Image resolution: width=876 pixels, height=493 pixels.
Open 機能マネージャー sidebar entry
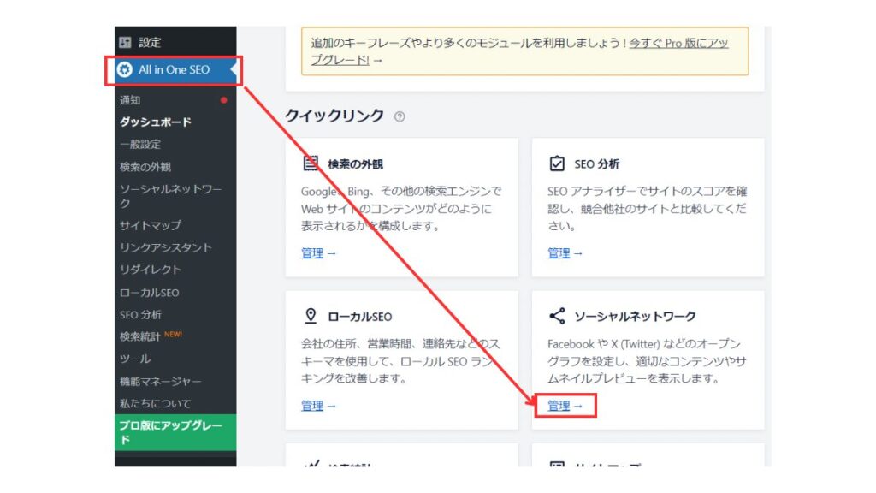coord(160,381)
